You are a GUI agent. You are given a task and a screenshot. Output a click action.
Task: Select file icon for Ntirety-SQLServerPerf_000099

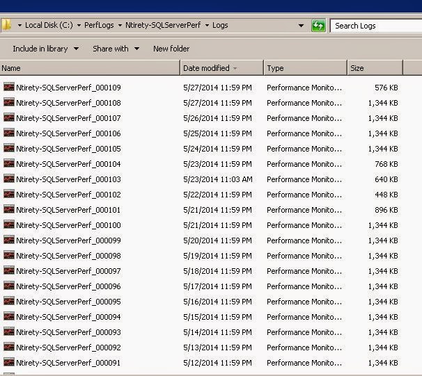point(9,240)
